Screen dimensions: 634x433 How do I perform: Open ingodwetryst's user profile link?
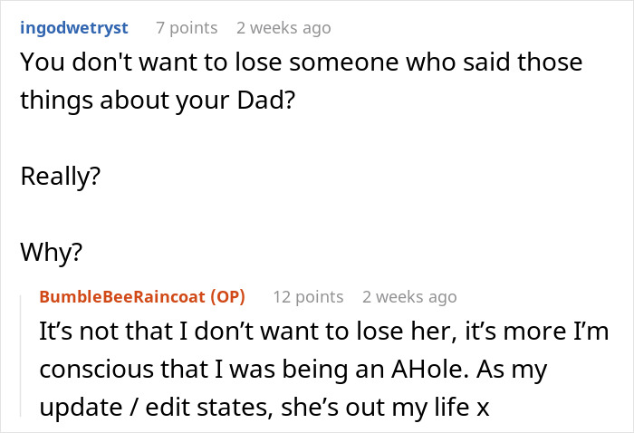click(73, 28)
